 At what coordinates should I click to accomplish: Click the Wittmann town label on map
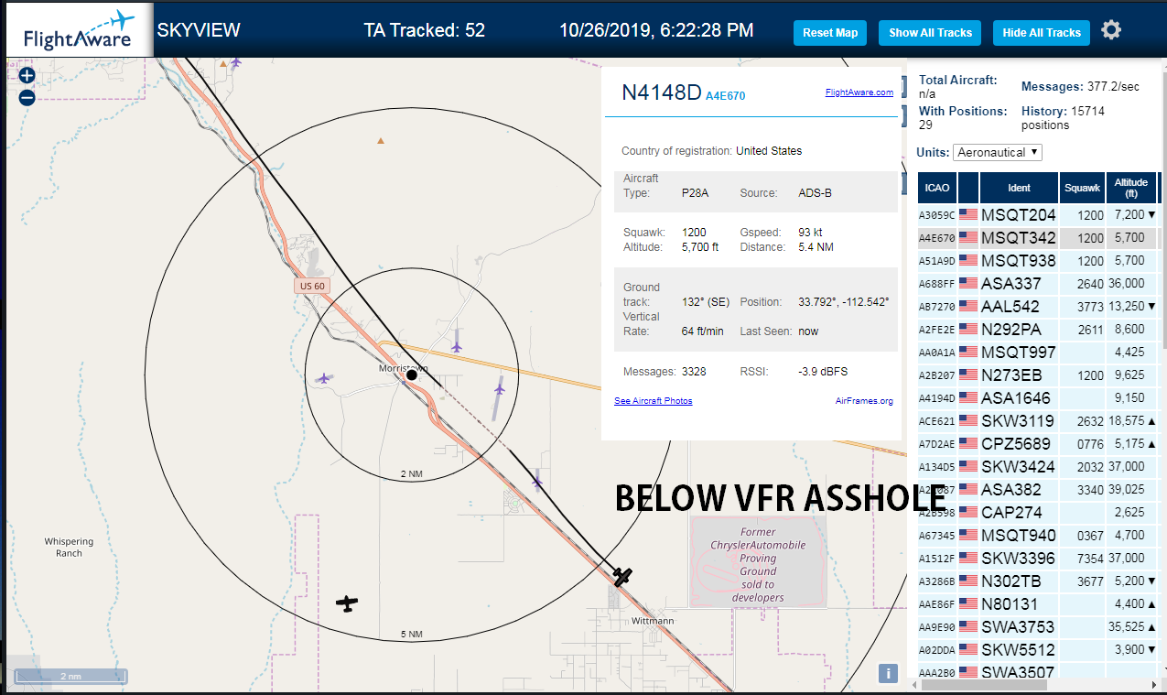(x=654, y=620)
